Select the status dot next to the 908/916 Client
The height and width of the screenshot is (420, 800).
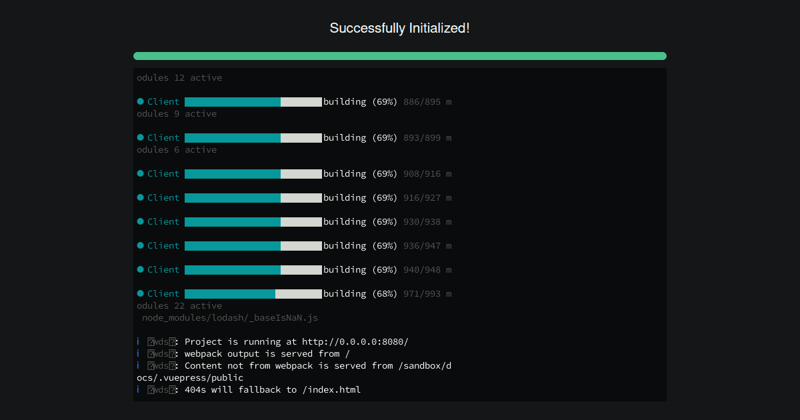point(140,173)
